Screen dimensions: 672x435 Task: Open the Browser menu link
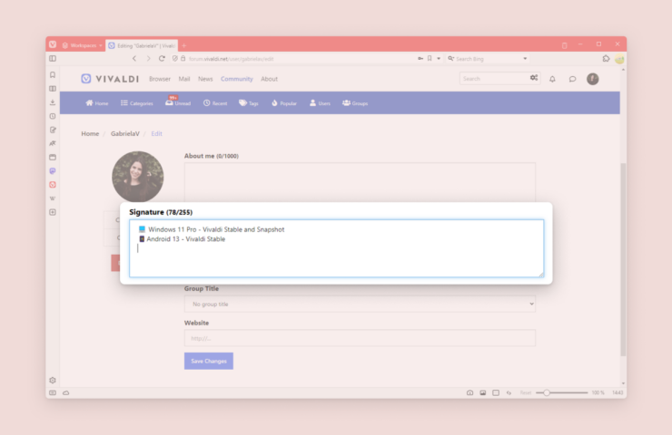tap(160, 79)
